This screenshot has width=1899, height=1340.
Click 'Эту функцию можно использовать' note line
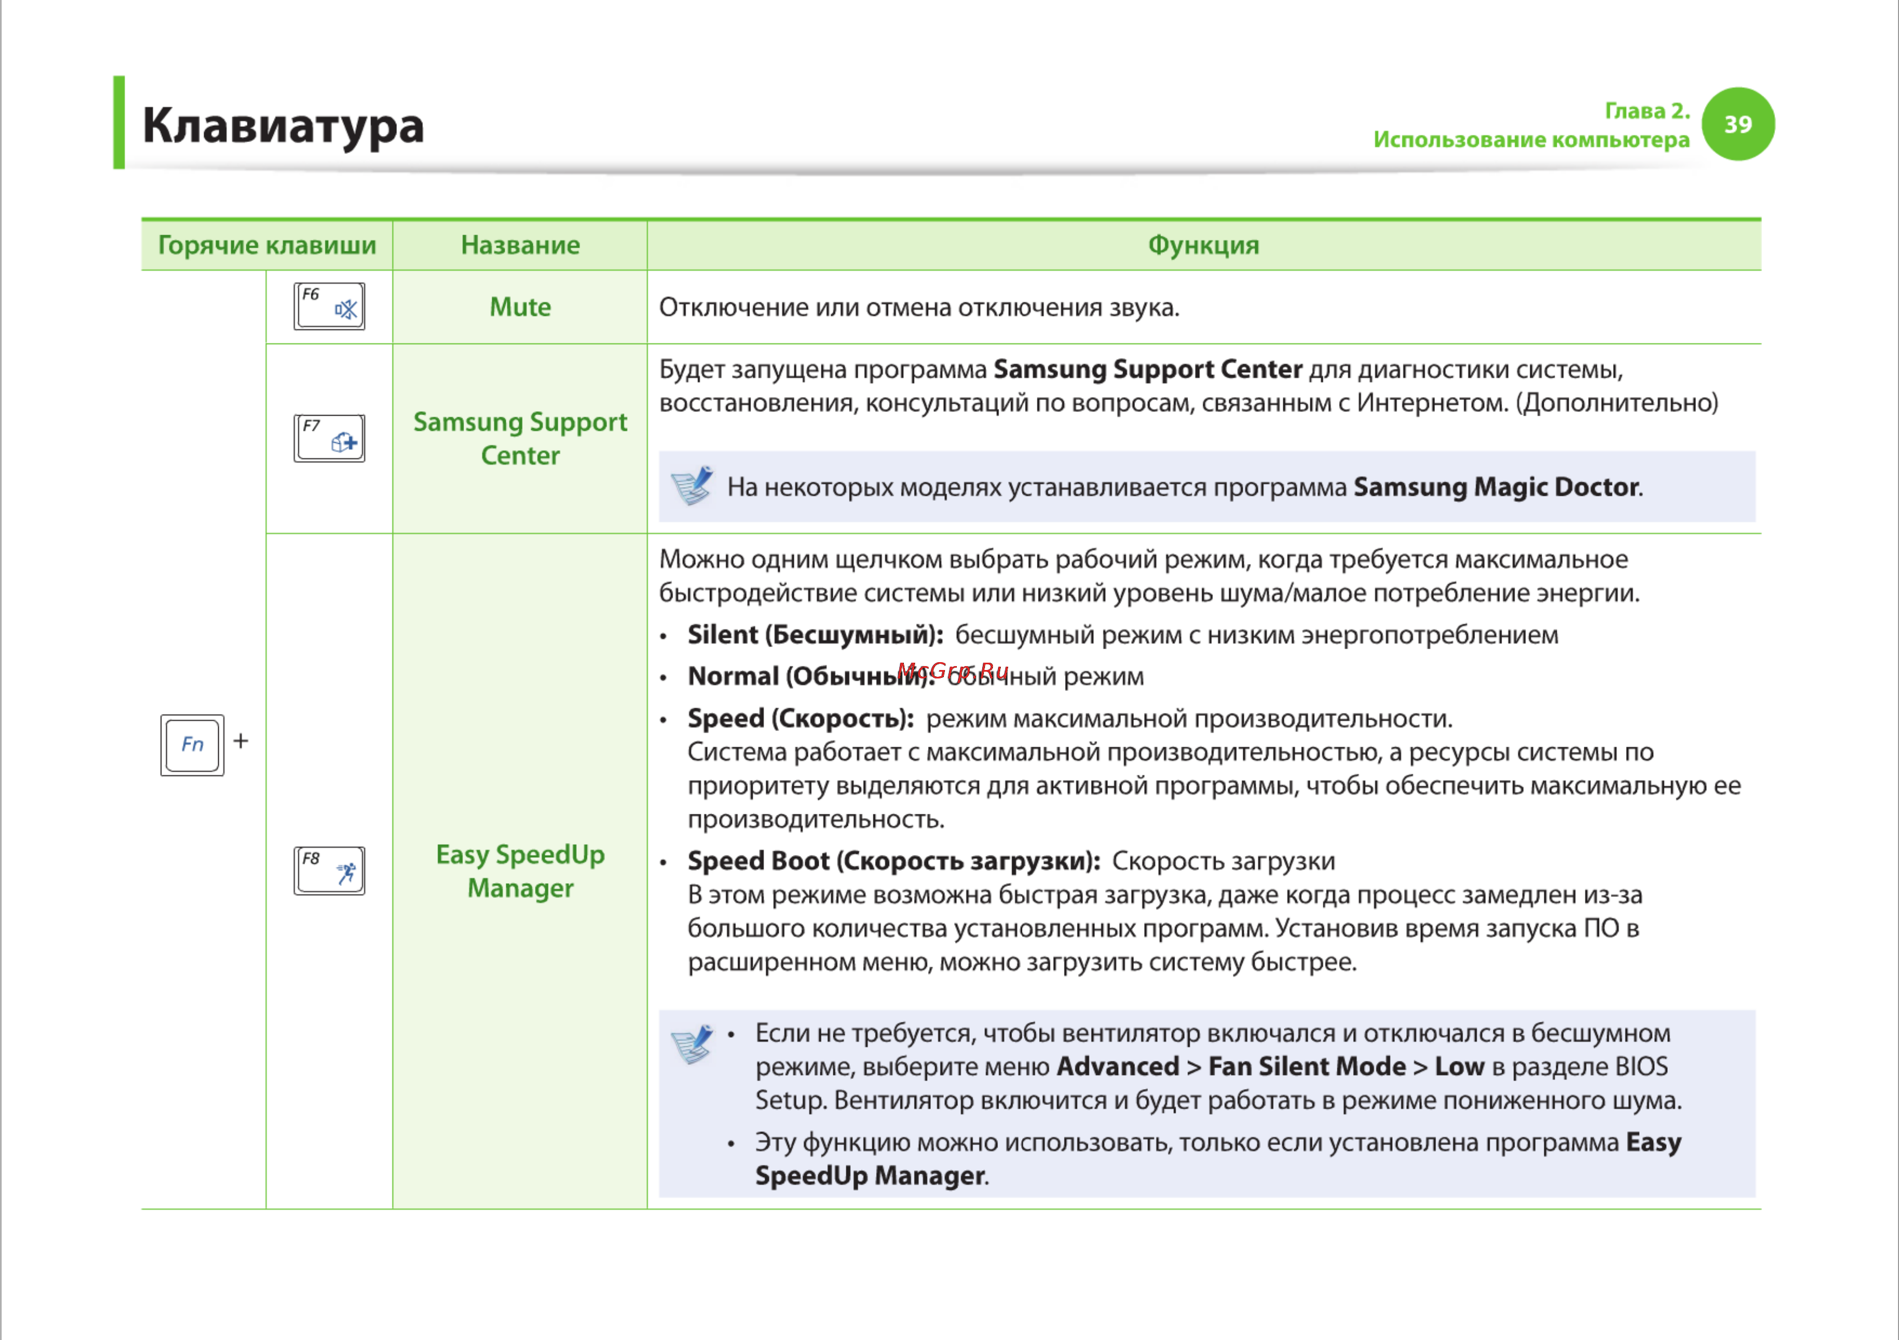[x=1218, y=1143]
